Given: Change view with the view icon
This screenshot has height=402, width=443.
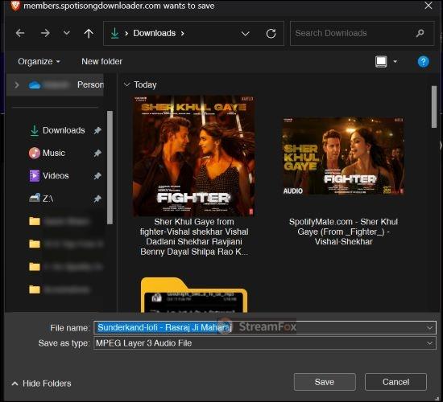Looking at the screenshot, I should pos(381,61).
